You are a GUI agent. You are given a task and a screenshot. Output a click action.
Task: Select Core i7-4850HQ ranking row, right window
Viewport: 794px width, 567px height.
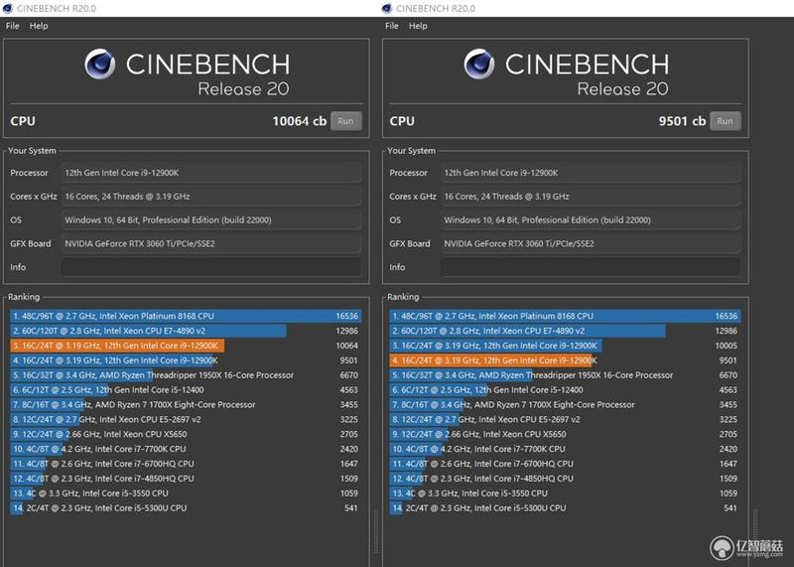click(x=565, y=479)
